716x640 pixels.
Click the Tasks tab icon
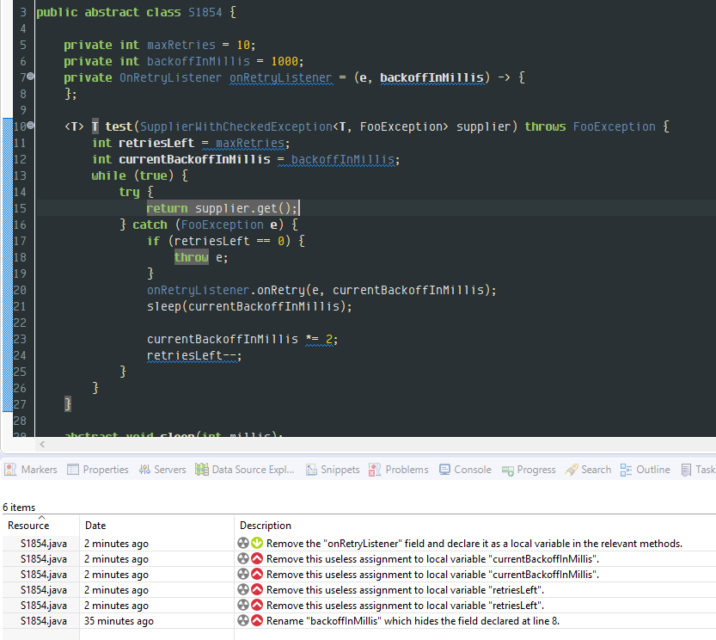686,470
